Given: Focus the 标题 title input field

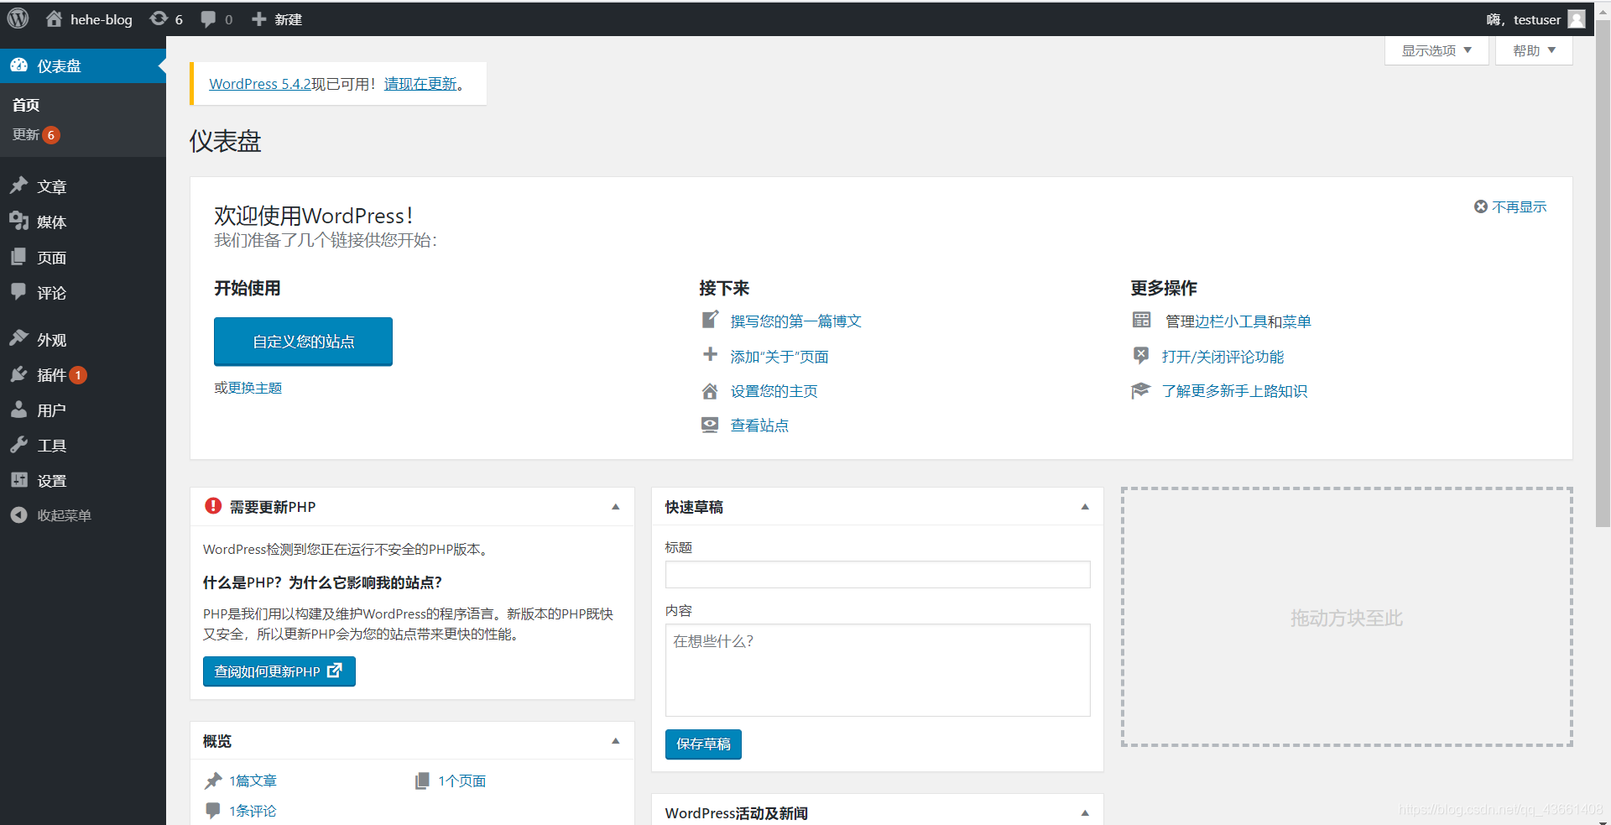Looking at the screenshot, I should pos(878,575).
